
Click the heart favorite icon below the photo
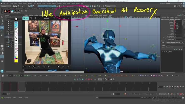point(30,67)
